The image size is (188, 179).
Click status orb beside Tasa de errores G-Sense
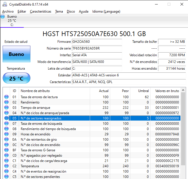click(x=6, y=150)
